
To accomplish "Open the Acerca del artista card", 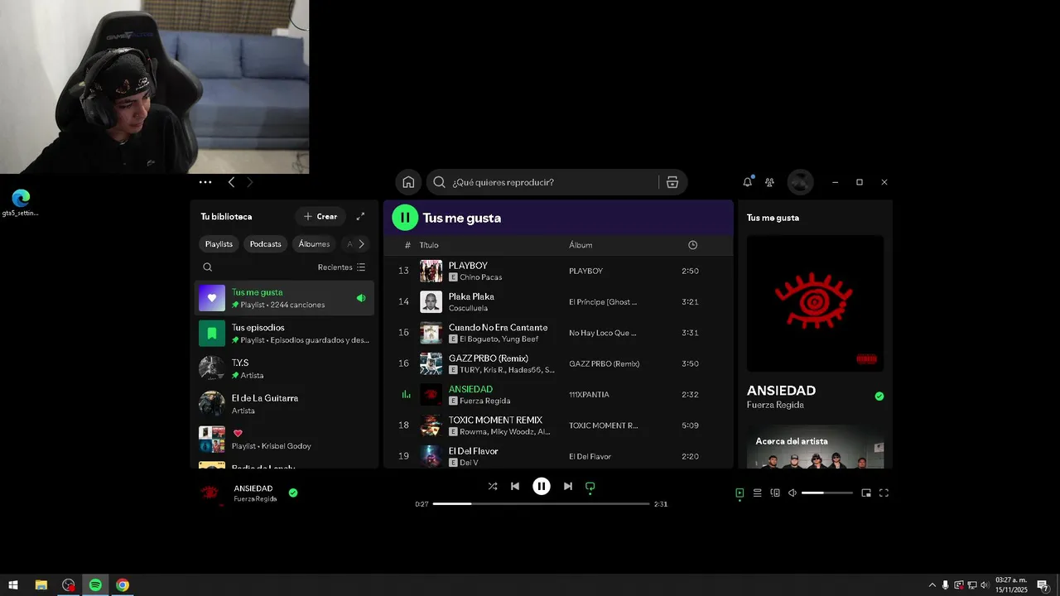I will [815, 447].
